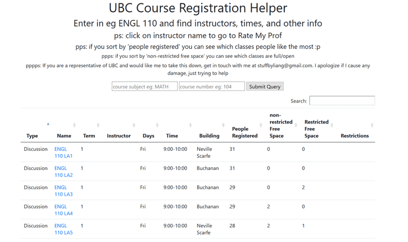The width and height of the screenshot is (408, 242).
Task: Click Discussion type in the LA1 row
Action: 36,149
